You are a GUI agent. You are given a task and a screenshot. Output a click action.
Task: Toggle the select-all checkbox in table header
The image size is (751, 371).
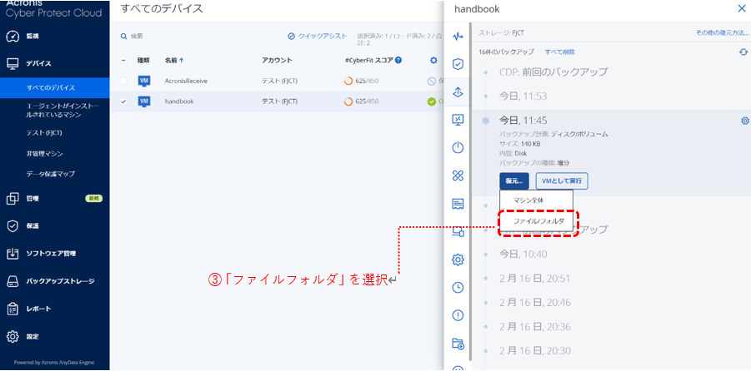[124, 60]
